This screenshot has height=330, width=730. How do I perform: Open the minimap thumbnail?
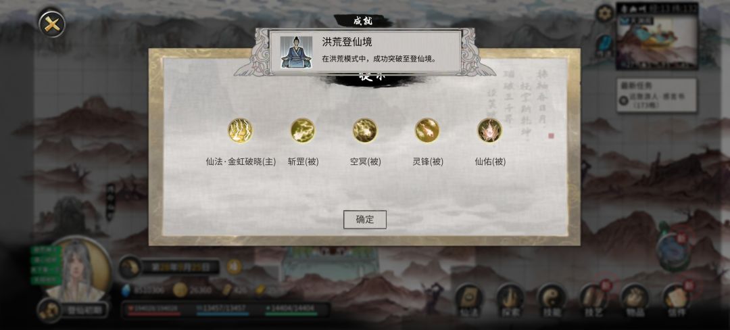pos(657,37)
